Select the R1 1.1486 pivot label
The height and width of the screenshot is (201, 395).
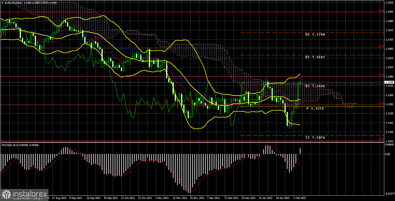coord(315,86)
